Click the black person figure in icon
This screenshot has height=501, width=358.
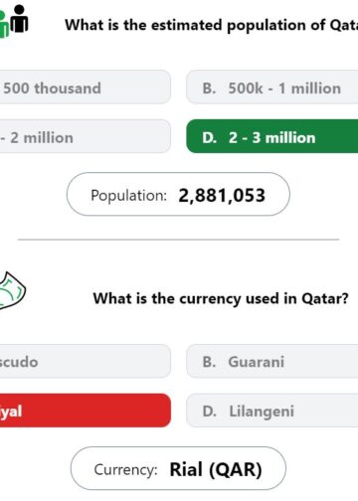(x=19, y=19)
